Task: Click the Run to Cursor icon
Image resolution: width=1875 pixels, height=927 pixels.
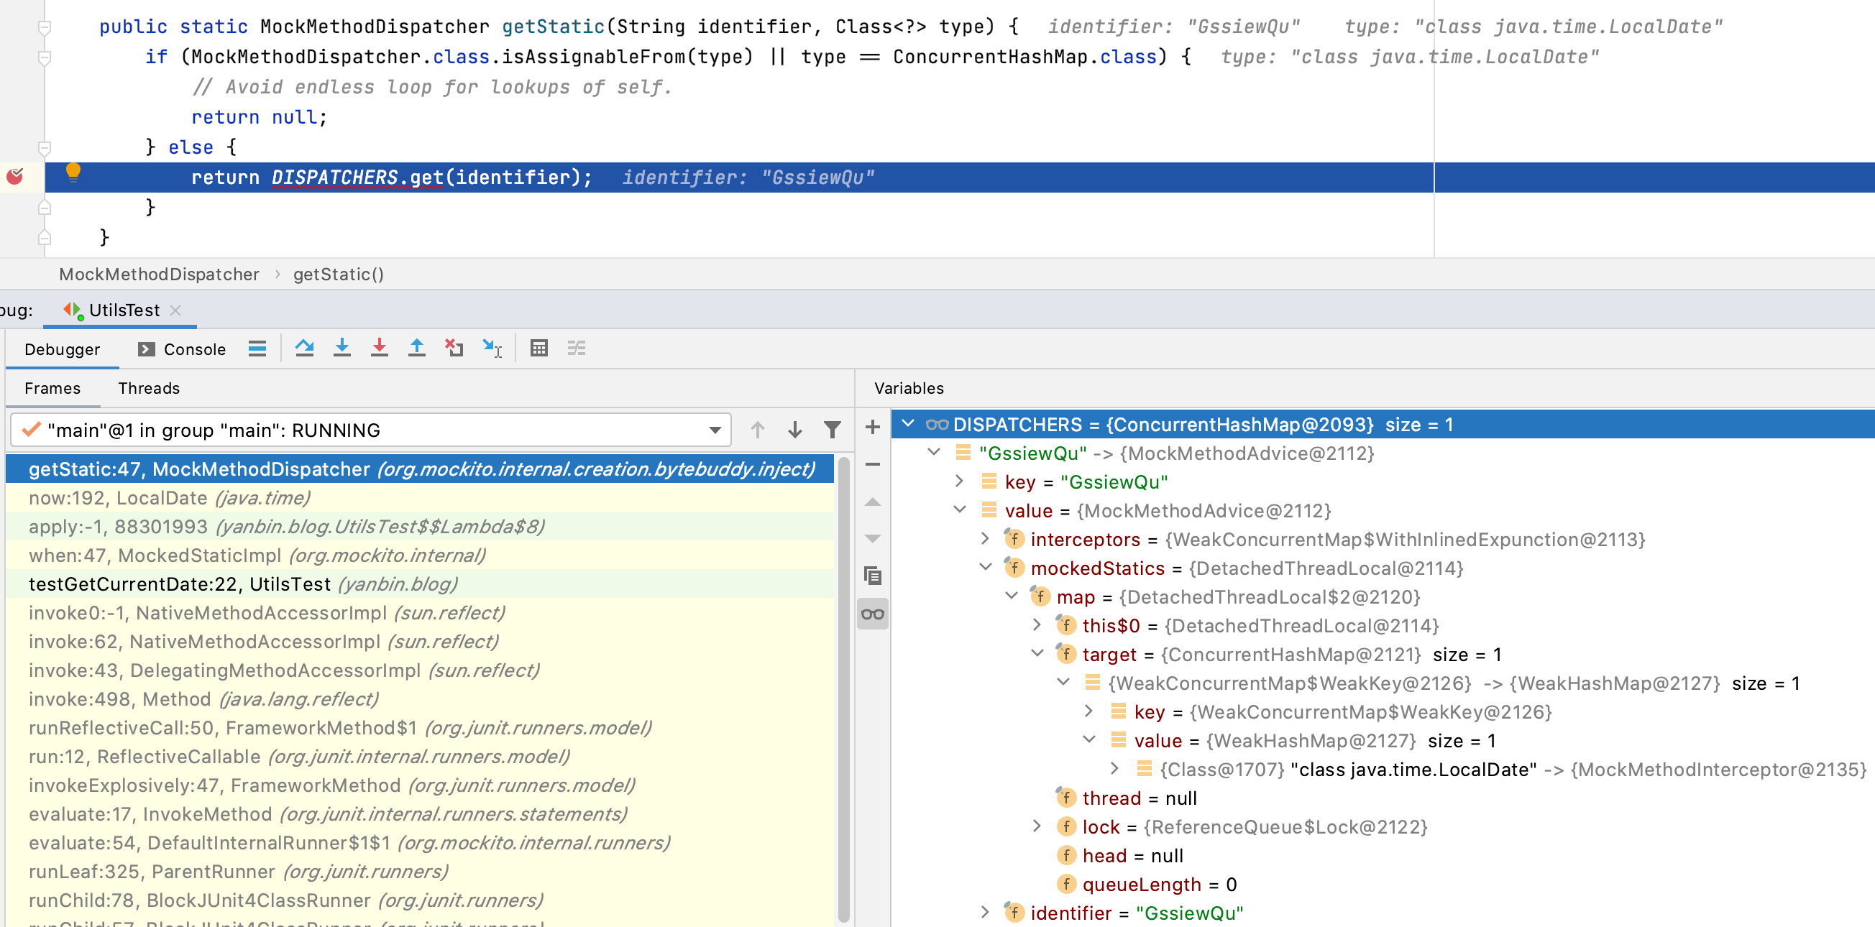Action: point(492,349)
